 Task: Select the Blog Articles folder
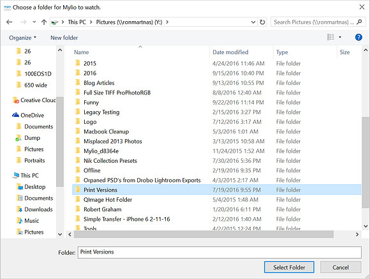point(99,83)
